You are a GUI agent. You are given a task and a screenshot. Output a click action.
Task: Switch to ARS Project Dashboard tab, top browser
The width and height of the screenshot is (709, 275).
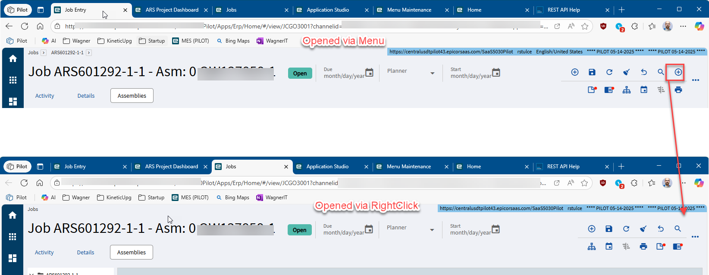tap(172, 10)
